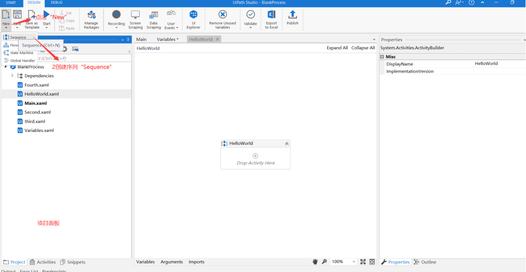Viewport: 526px width, 272px height.
Task: Click the Recording icon
Action: 116,14
